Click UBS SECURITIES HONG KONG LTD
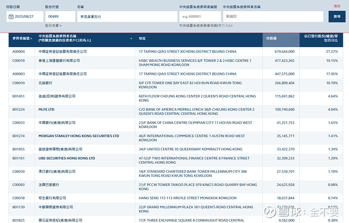 point(67,158)
